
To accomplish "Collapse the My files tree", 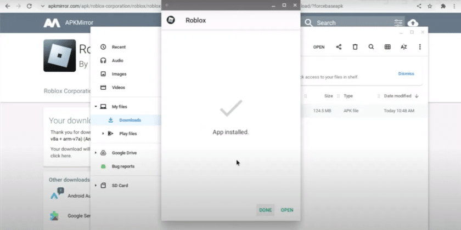I will coord(95,107).
